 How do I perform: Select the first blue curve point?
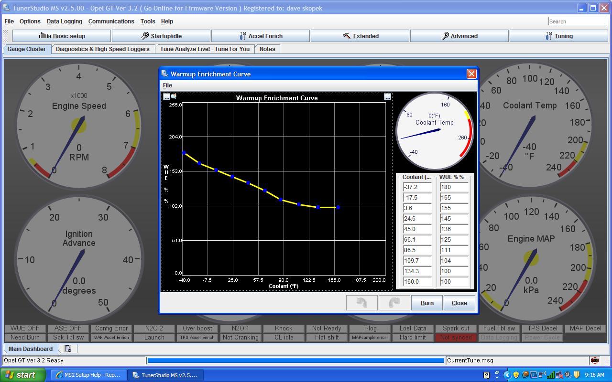(184, 153)
